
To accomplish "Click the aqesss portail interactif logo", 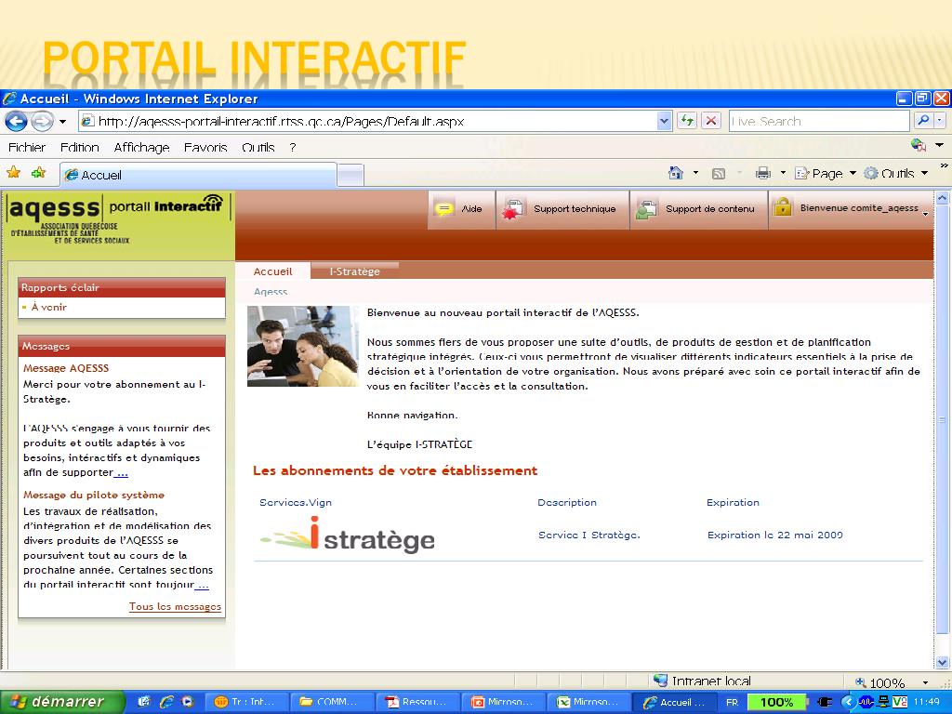I will pos(116,219).
